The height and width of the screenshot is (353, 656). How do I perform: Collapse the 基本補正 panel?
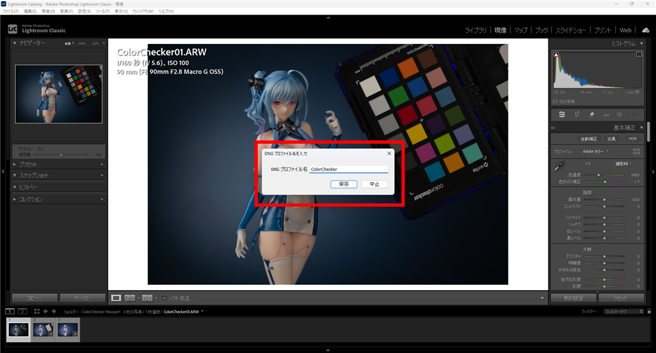pyautogui.click(x=642, y=128)
